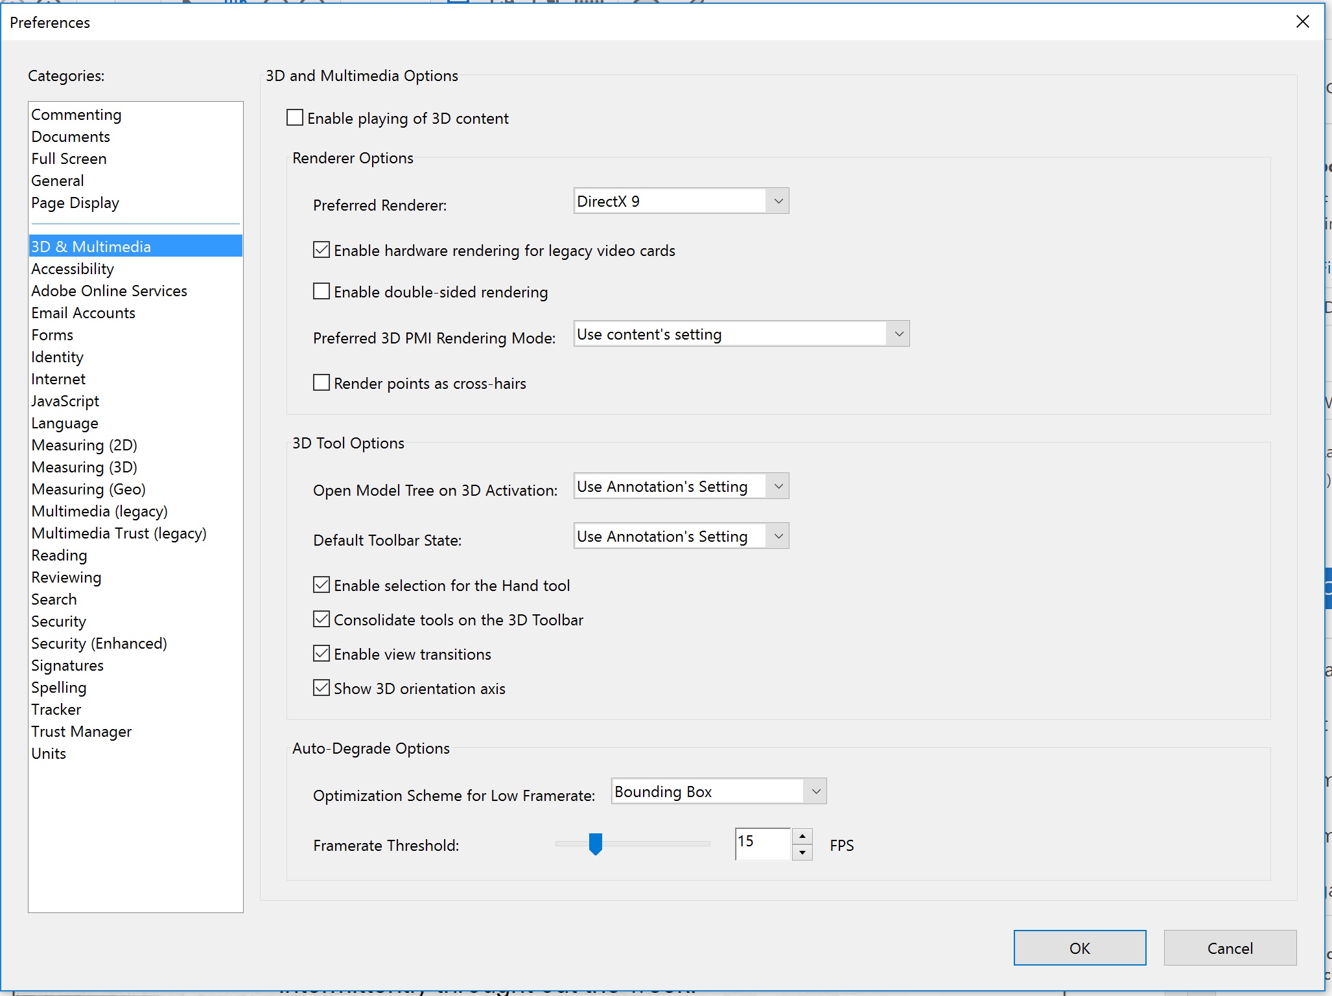Screen dimensions: 1332x996
Task: Click the Cancel button
Action: coord(1230,947)
